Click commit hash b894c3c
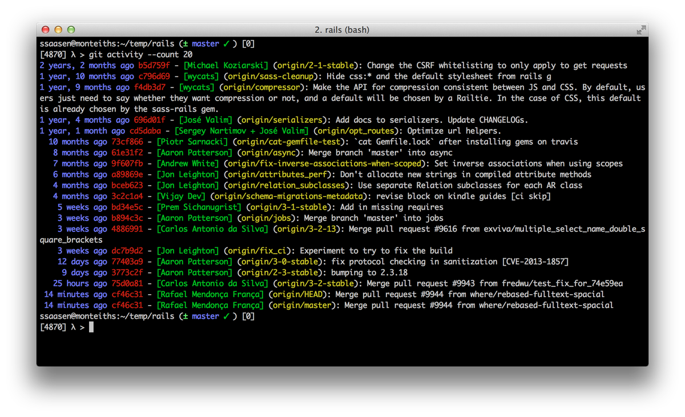The image size is (685, 417). click(127, 218)
